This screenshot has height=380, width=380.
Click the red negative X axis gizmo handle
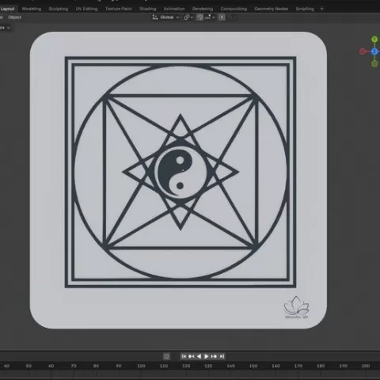[363, 51]
